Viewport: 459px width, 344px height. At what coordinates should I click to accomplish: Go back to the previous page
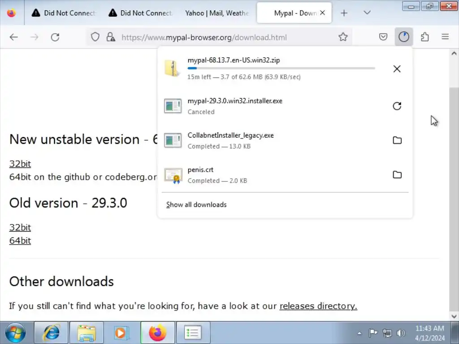coord(14,37)
